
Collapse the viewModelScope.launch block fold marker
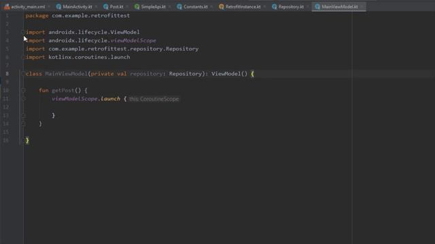pos(24,98)
